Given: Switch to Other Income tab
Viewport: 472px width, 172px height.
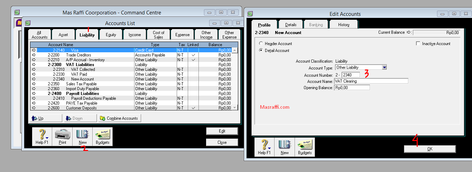Looking at the screenshot, I should click(206, 35).
